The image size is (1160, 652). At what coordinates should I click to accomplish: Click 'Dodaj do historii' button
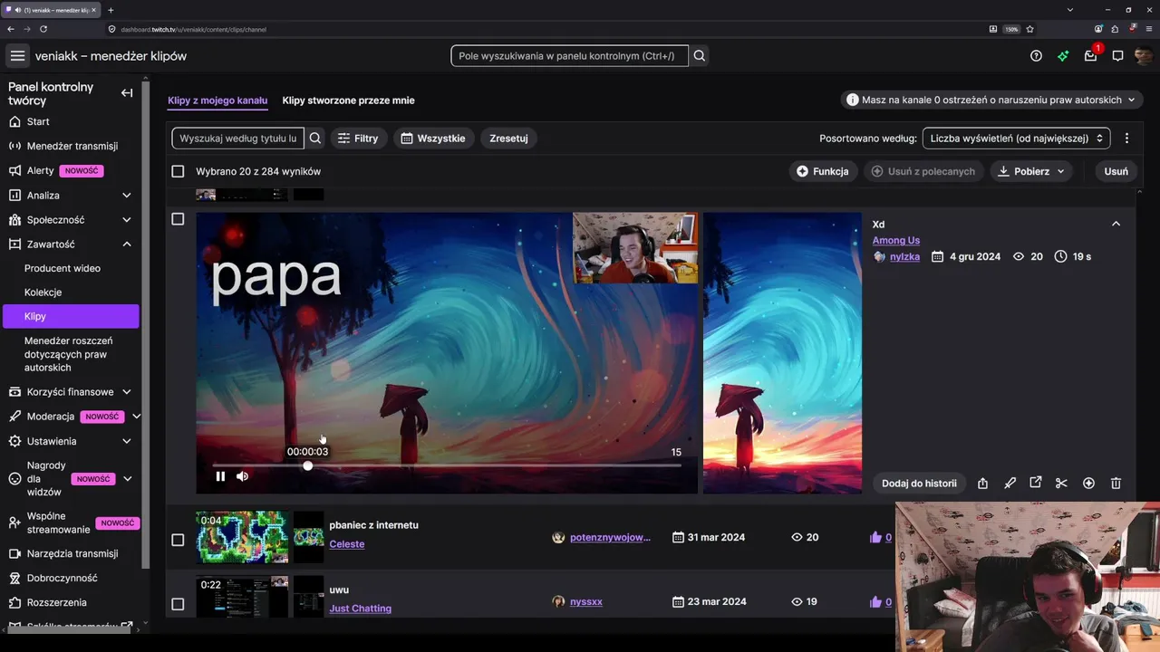(x=919, y=484)
